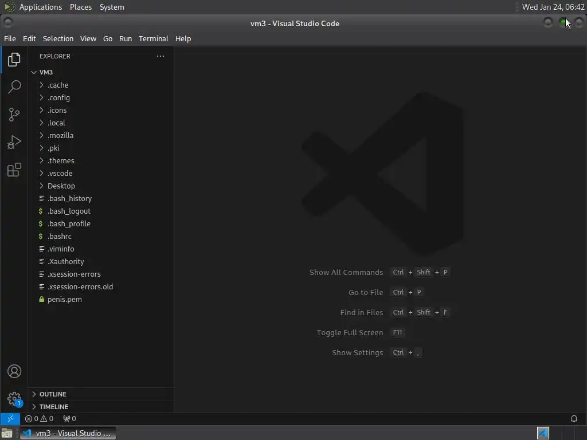Click VS Code tray icon in bottom panel
Viewport: 587px width, 440px height.
coord(543,433)
